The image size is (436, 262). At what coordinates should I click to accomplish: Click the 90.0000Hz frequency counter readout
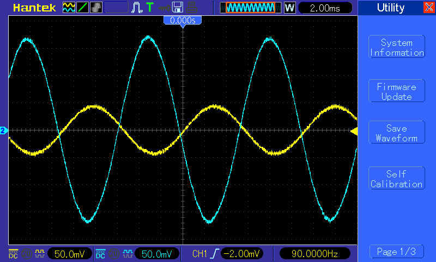(315, 254)
